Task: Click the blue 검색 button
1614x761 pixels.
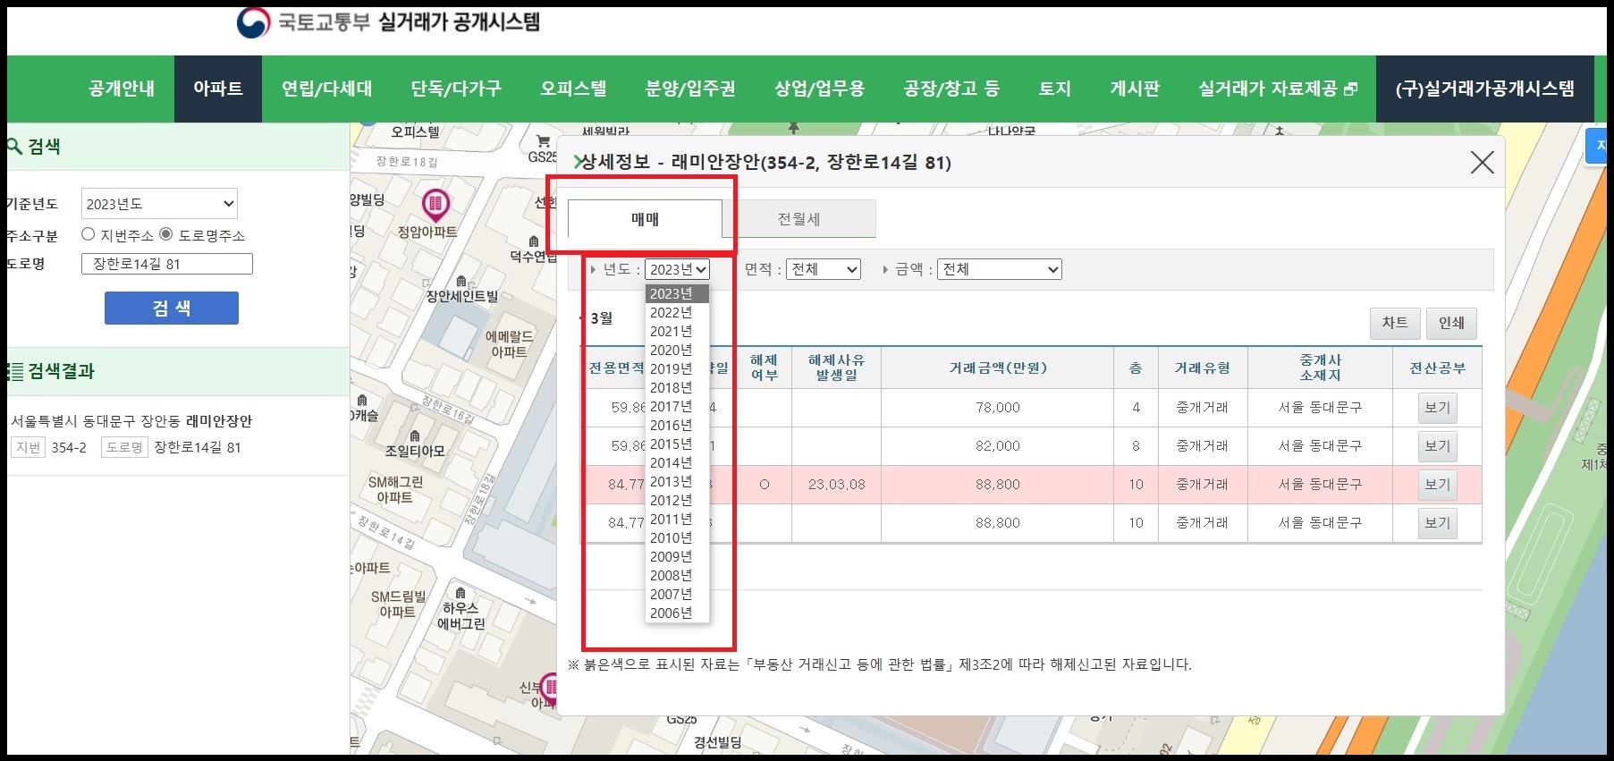Action: click(172, 308)
